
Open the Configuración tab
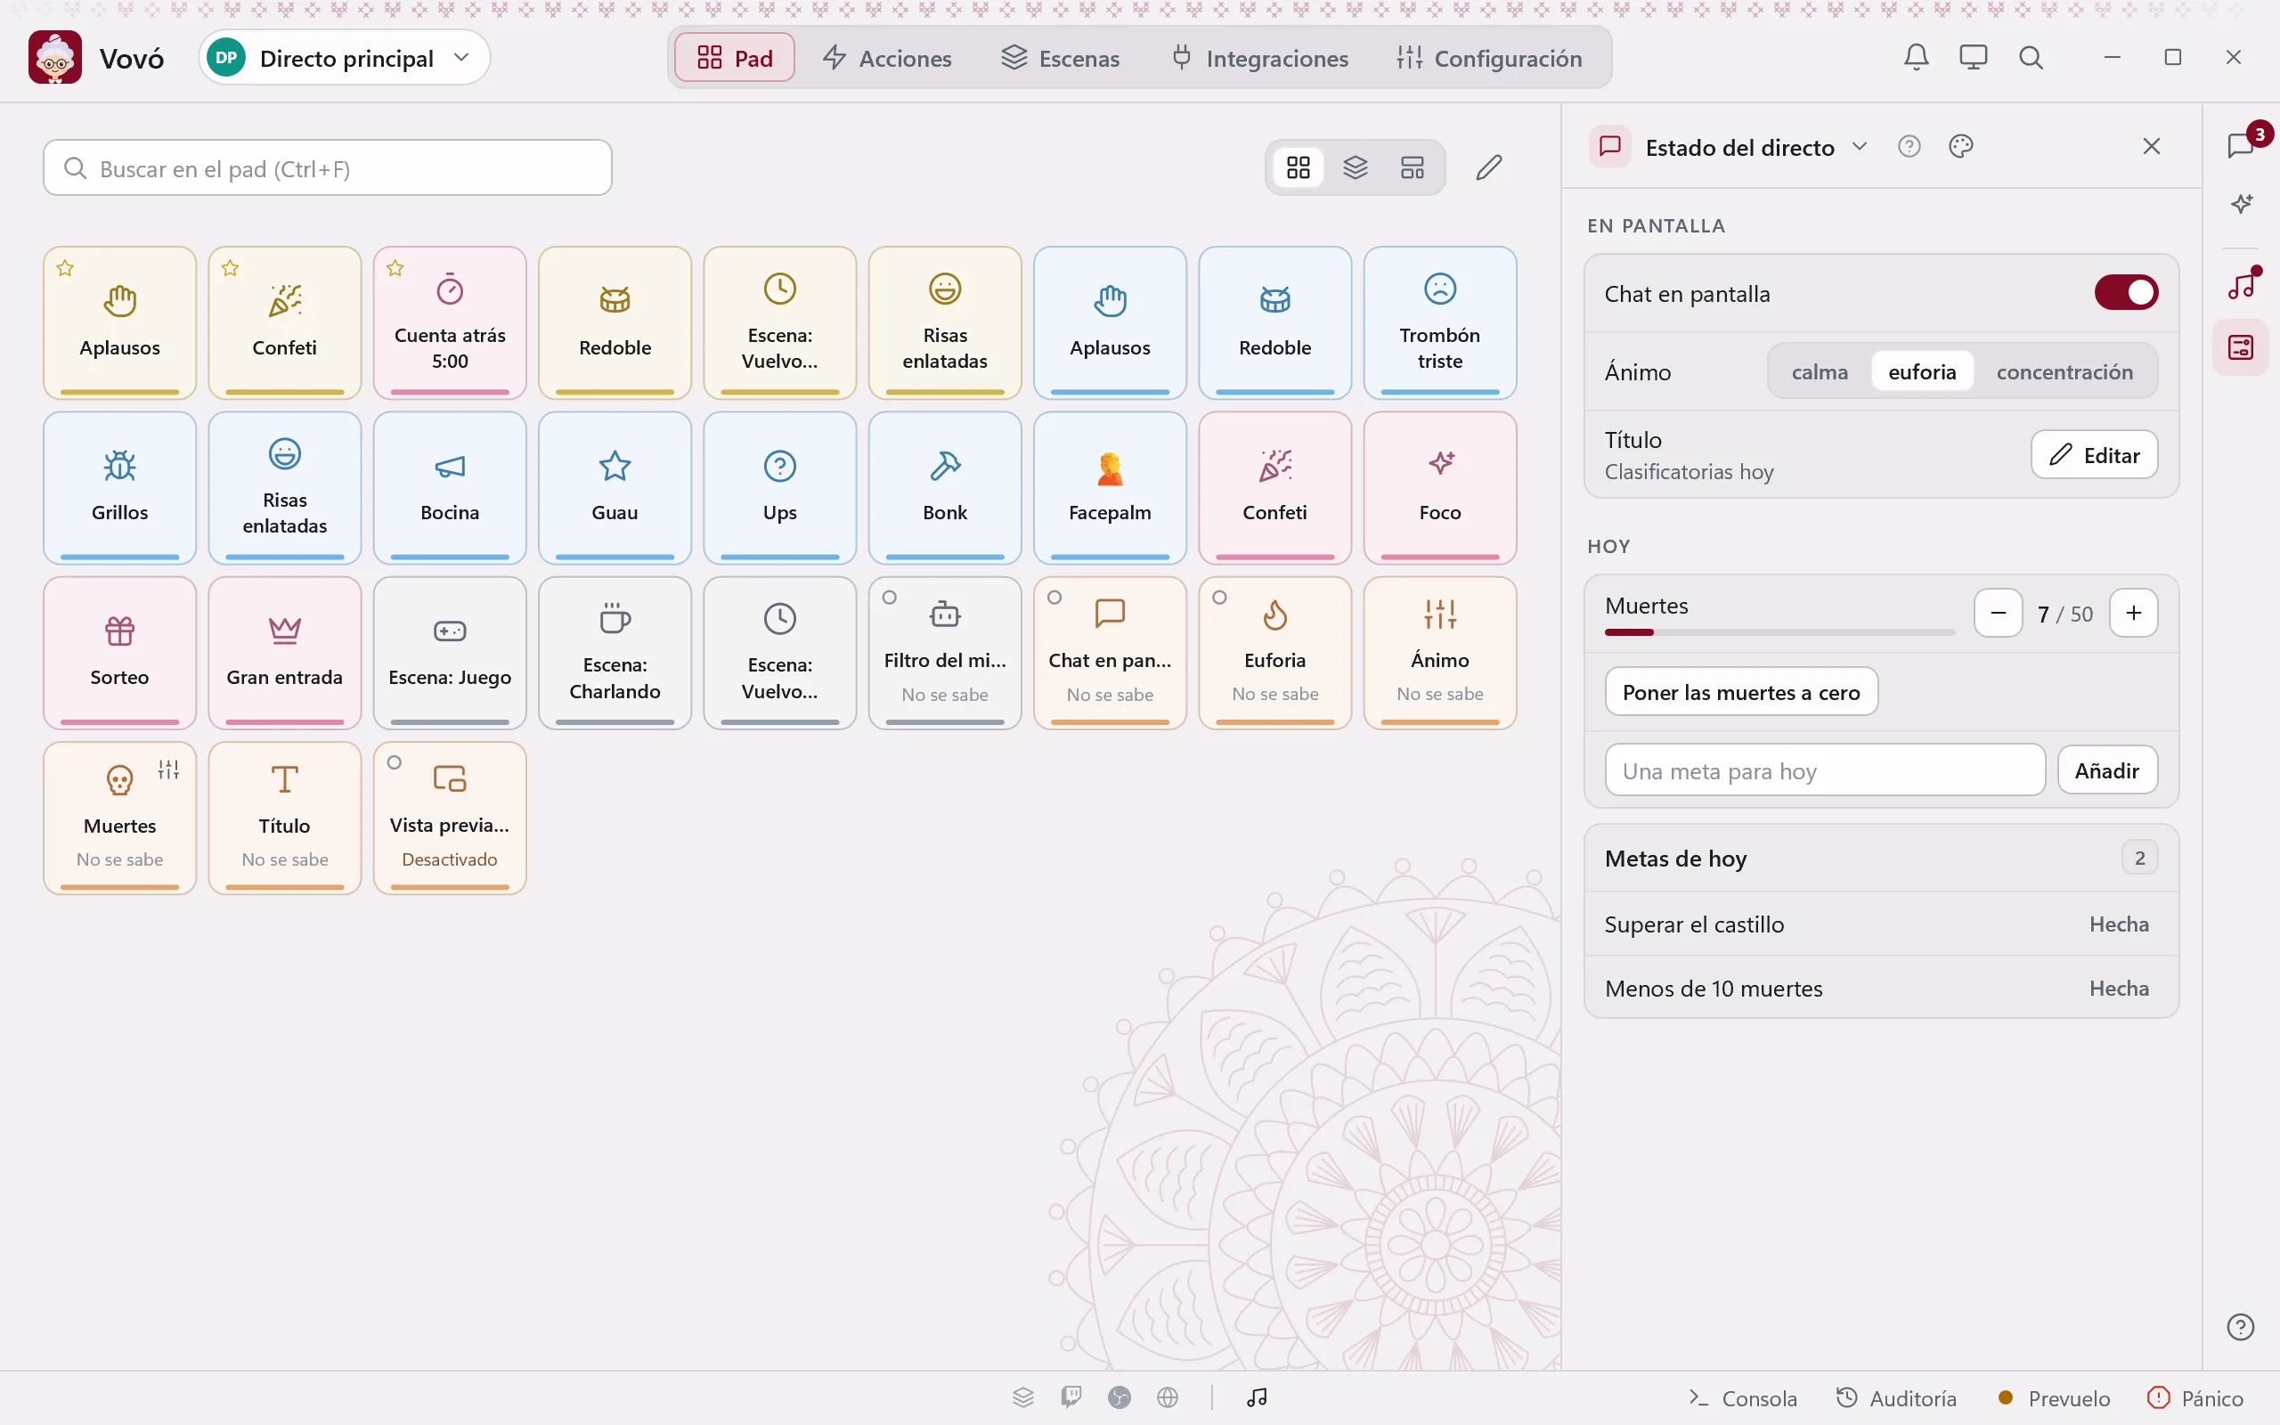[1489, 58]
